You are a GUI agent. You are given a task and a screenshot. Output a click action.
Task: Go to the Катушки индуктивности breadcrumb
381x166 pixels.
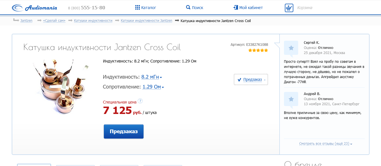point(93,21)
